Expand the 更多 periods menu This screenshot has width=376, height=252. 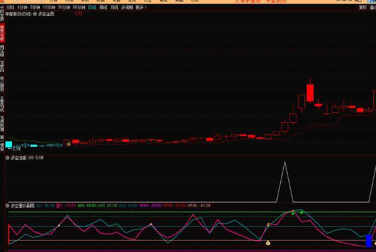141,8
